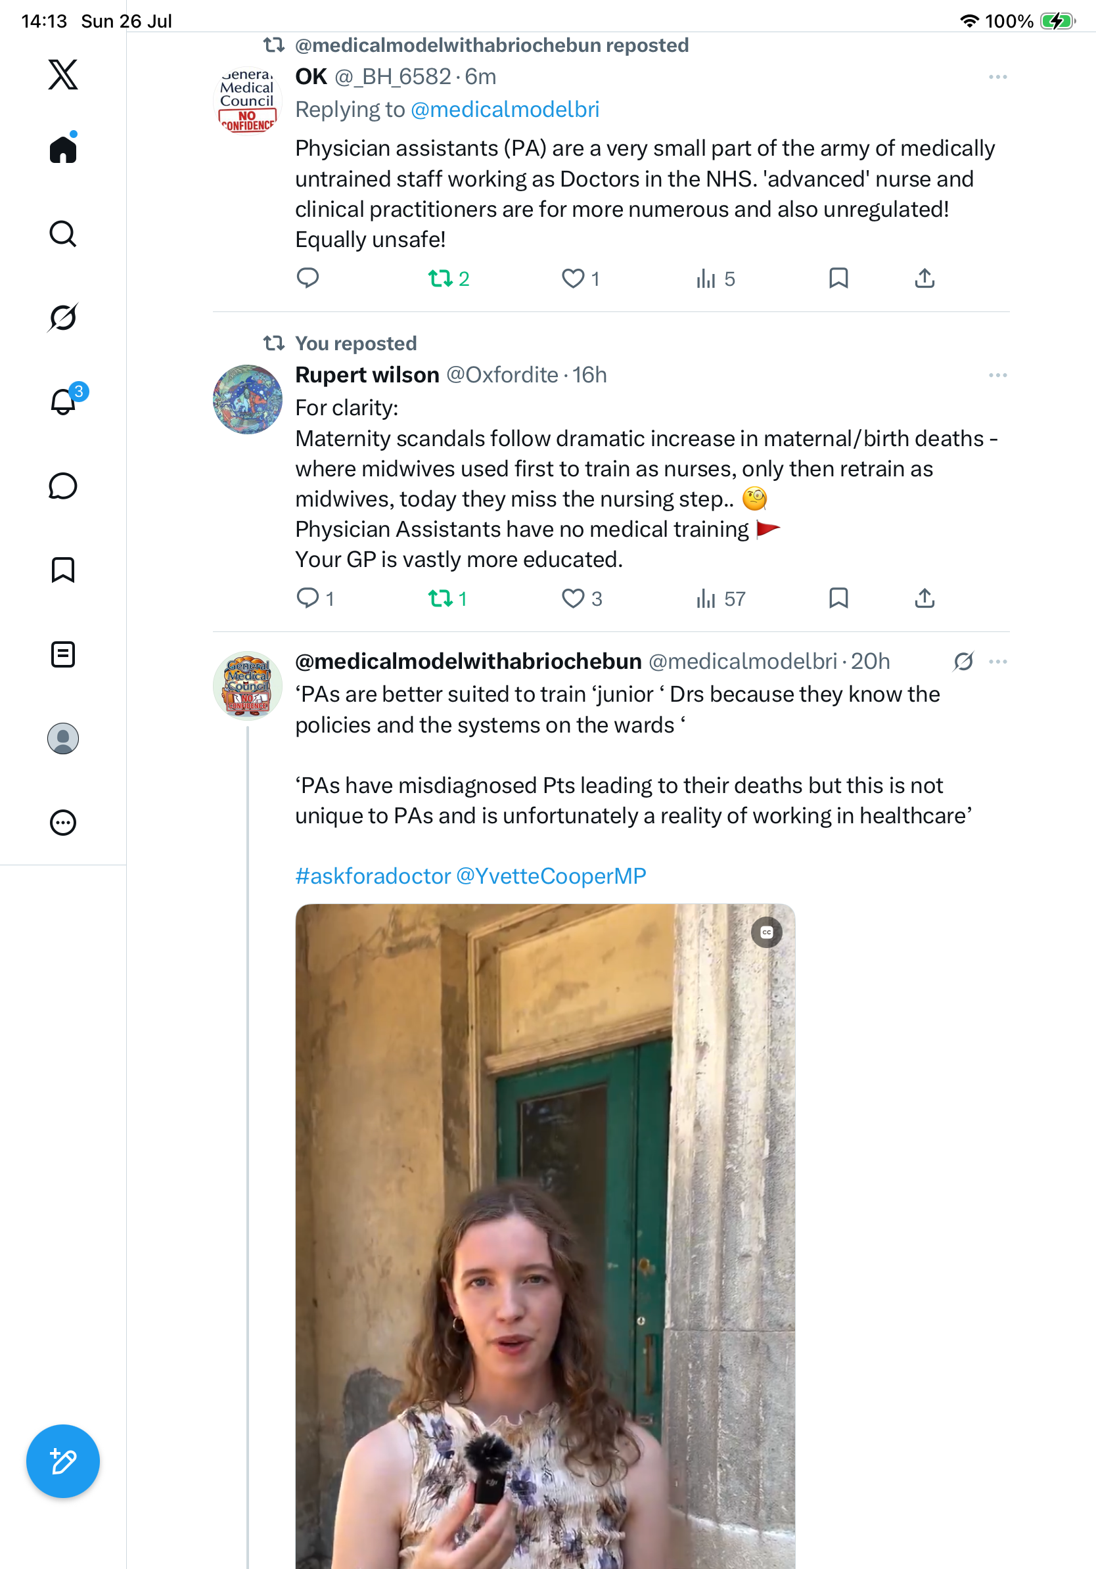Open the #askforadoctor hashtag link
This screenshot has width=1096, height=1569.
373,876
